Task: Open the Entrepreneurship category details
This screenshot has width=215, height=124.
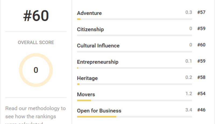Action: click(x=98, y=62)
